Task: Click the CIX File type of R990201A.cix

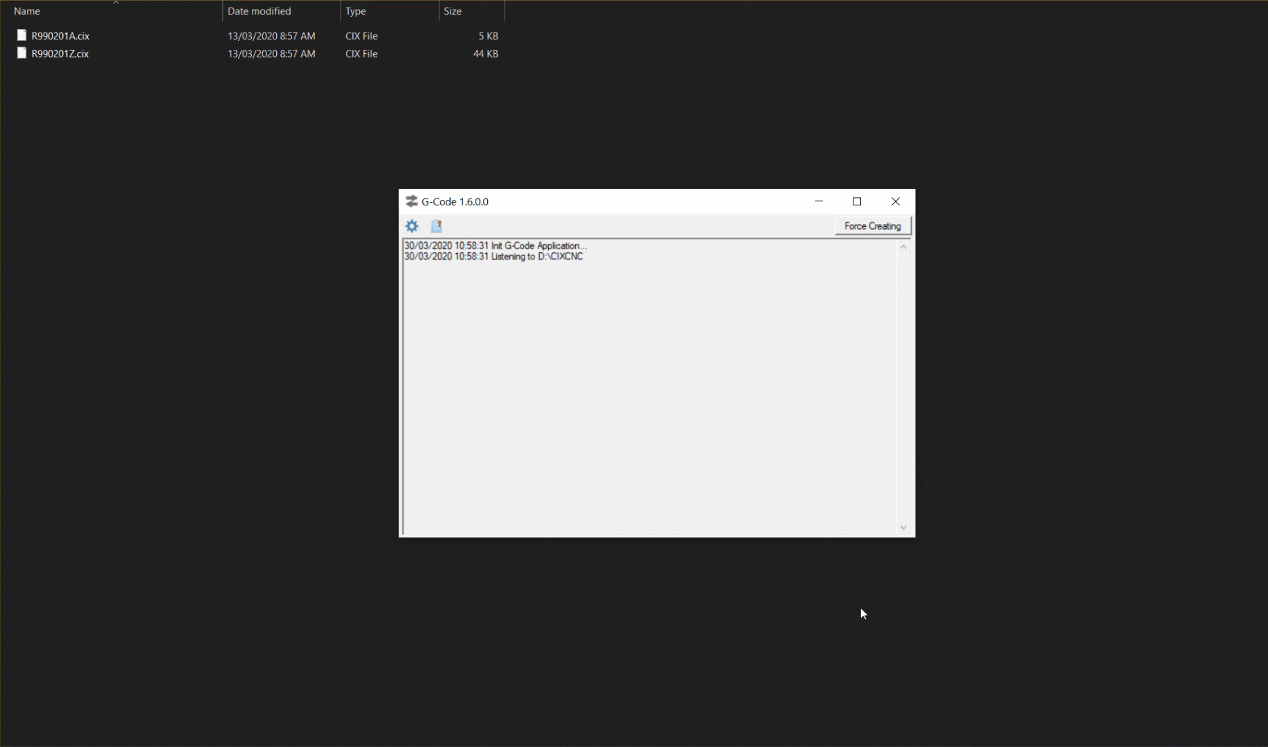Action: point(361,36)
